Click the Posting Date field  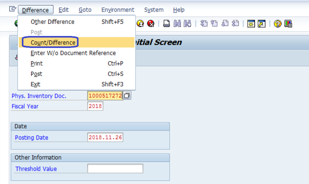[x=105, y=137]
